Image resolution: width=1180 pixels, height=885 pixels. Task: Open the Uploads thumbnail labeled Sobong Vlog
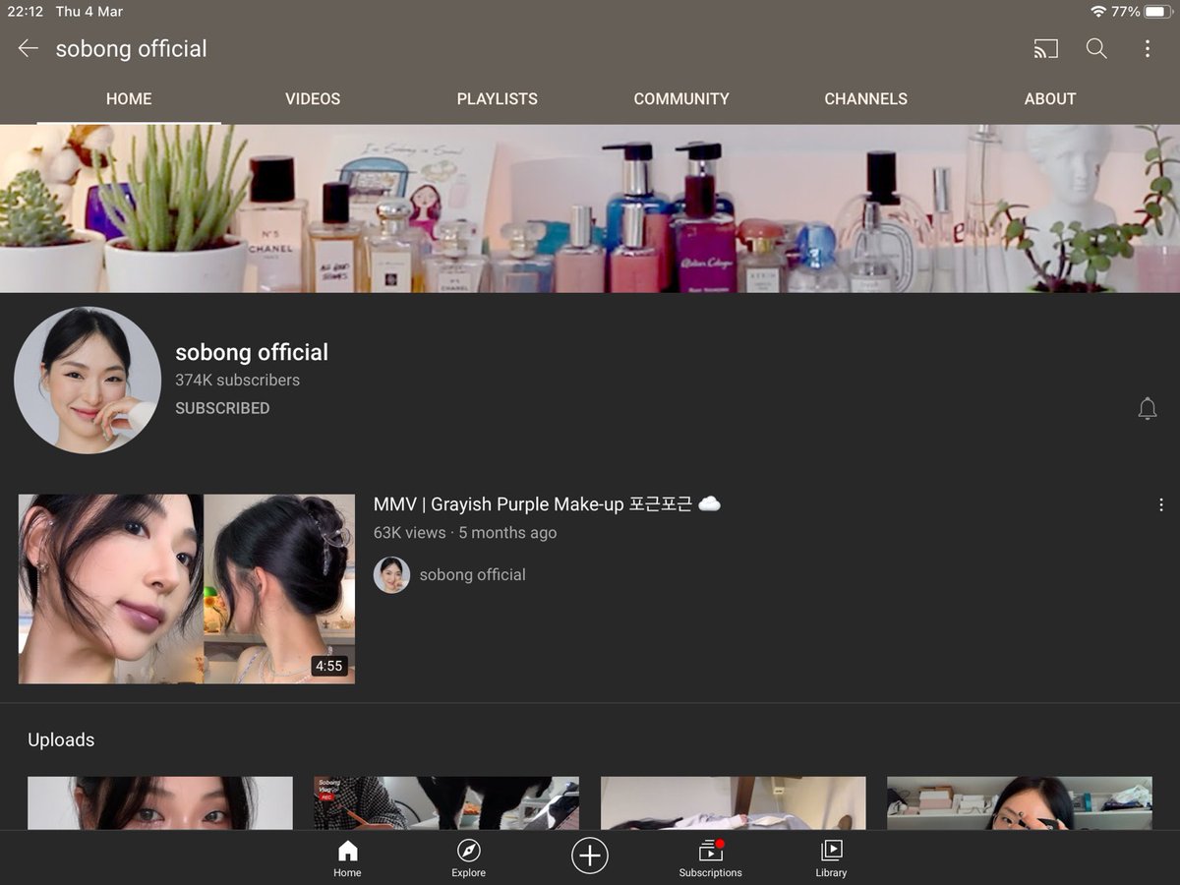[446, 803]
